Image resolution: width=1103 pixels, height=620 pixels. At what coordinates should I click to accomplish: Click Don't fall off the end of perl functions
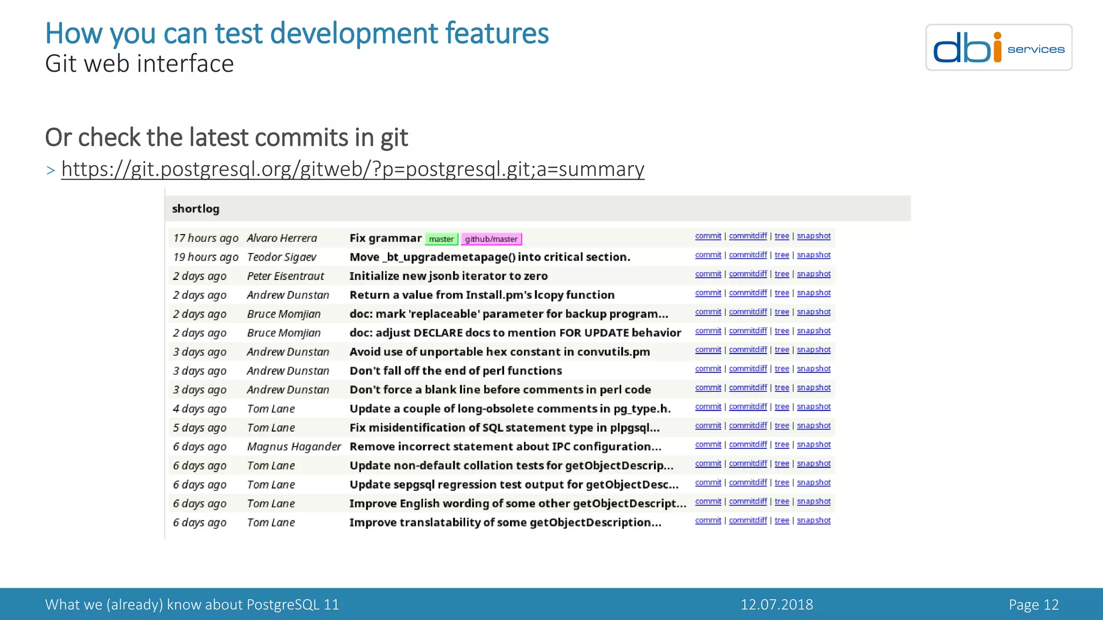coord(456,370)
